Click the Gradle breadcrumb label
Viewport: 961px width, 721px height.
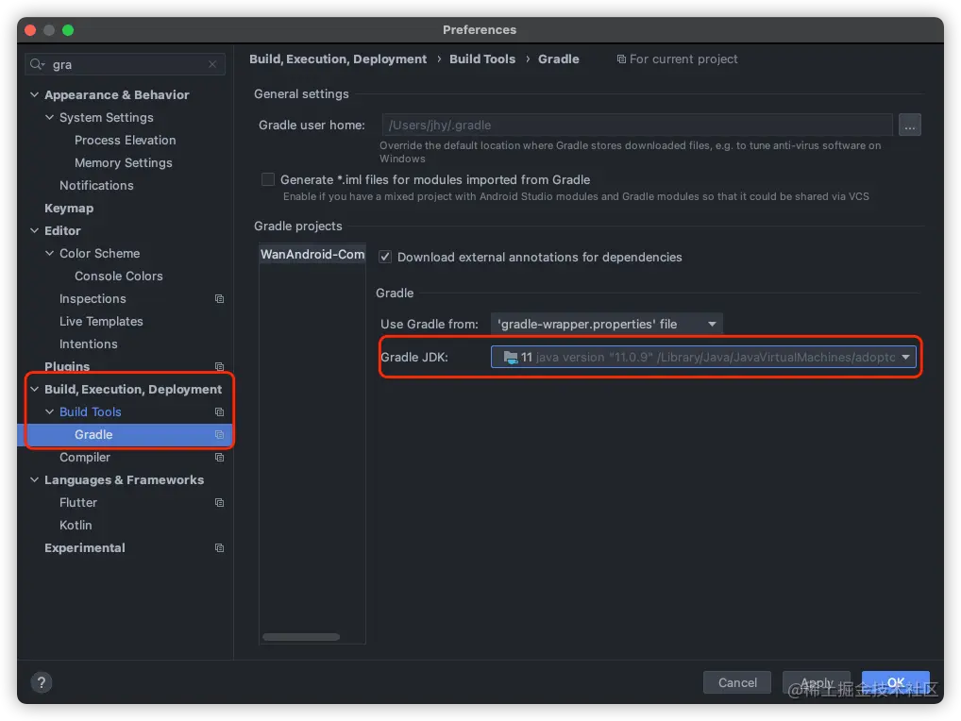point(558,59)
